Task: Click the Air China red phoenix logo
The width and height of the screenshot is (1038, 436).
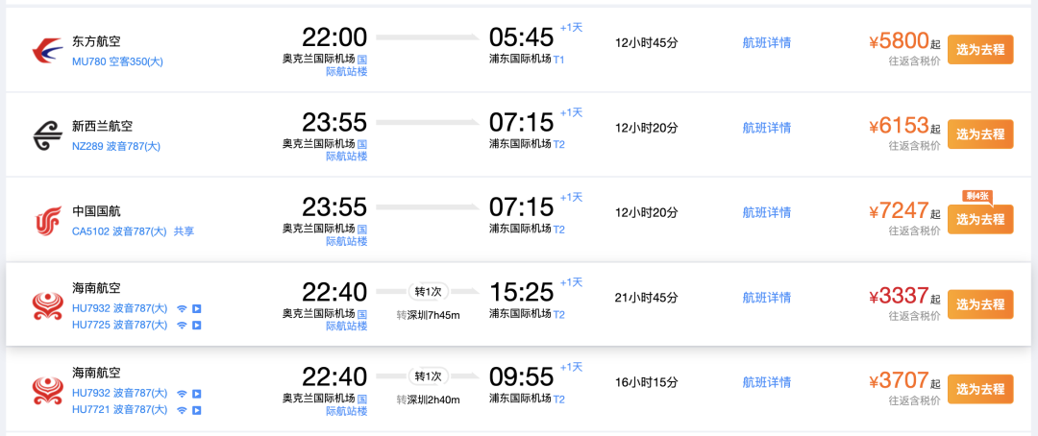Action: click(x=48, y=220)
